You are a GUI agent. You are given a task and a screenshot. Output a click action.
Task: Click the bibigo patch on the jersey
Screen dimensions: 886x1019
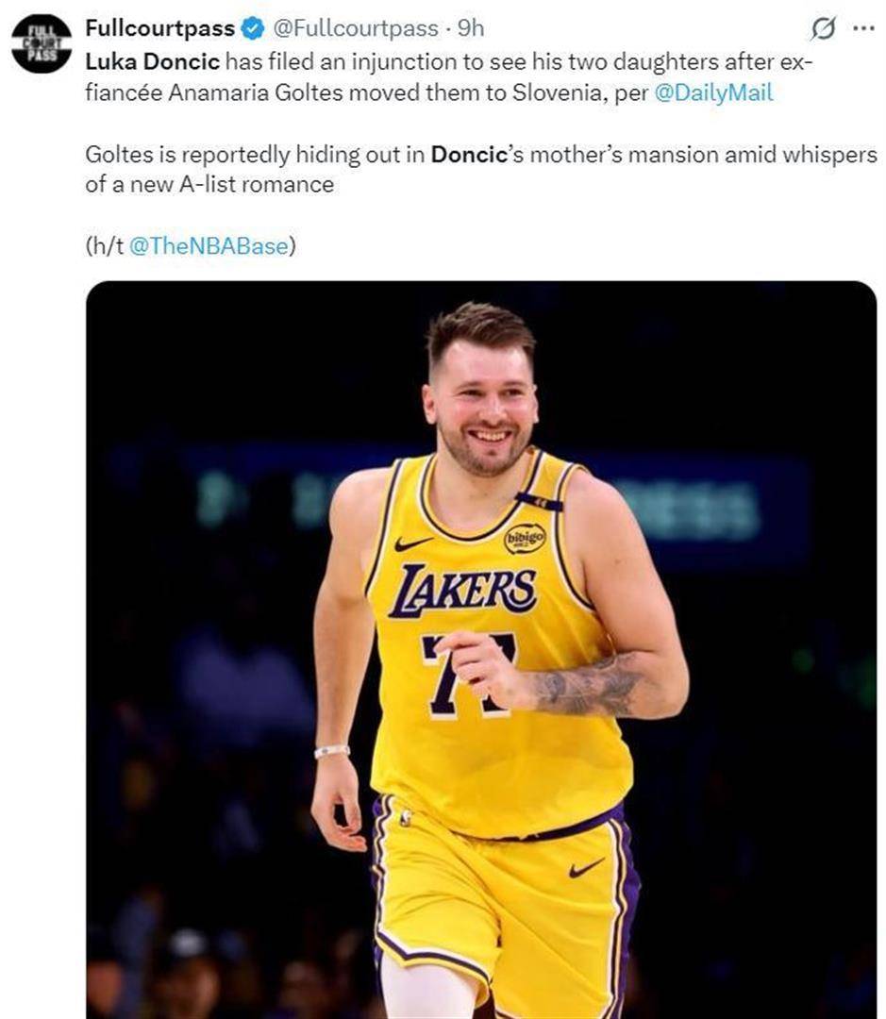pyautogui.click(x=525, y=538)
